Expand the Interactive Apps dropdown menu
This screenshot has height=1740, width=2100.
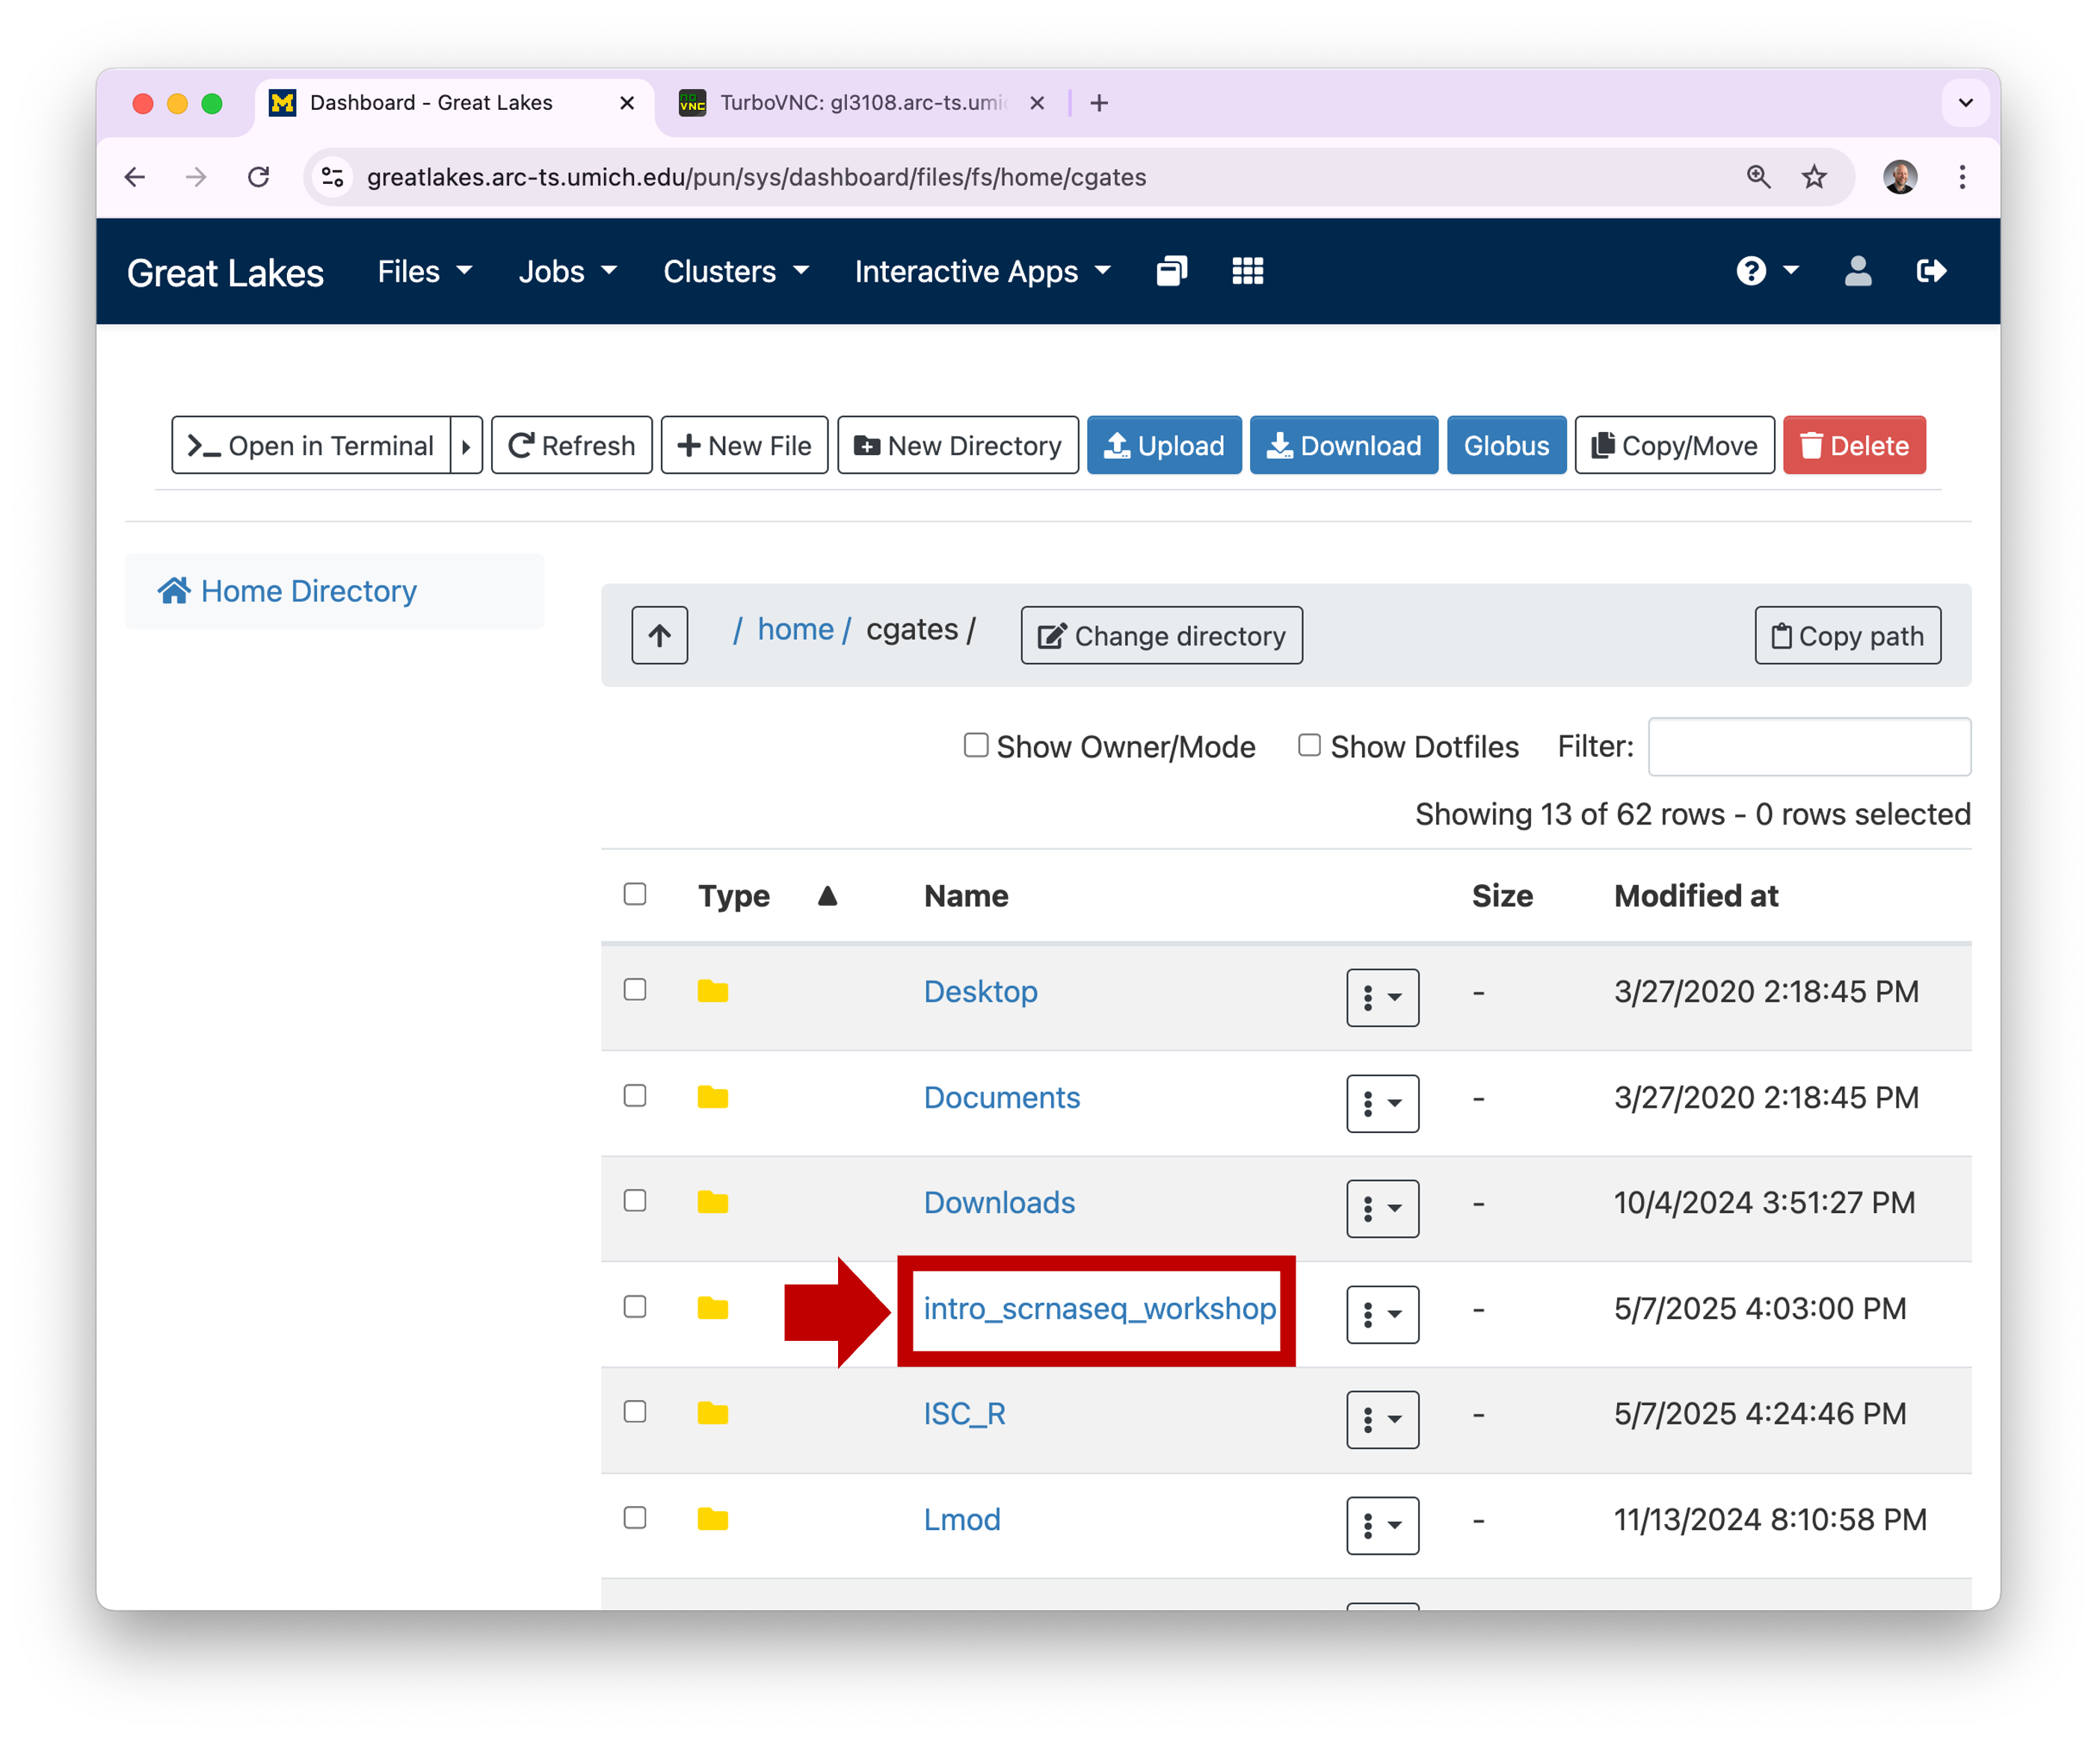[982, 272]
